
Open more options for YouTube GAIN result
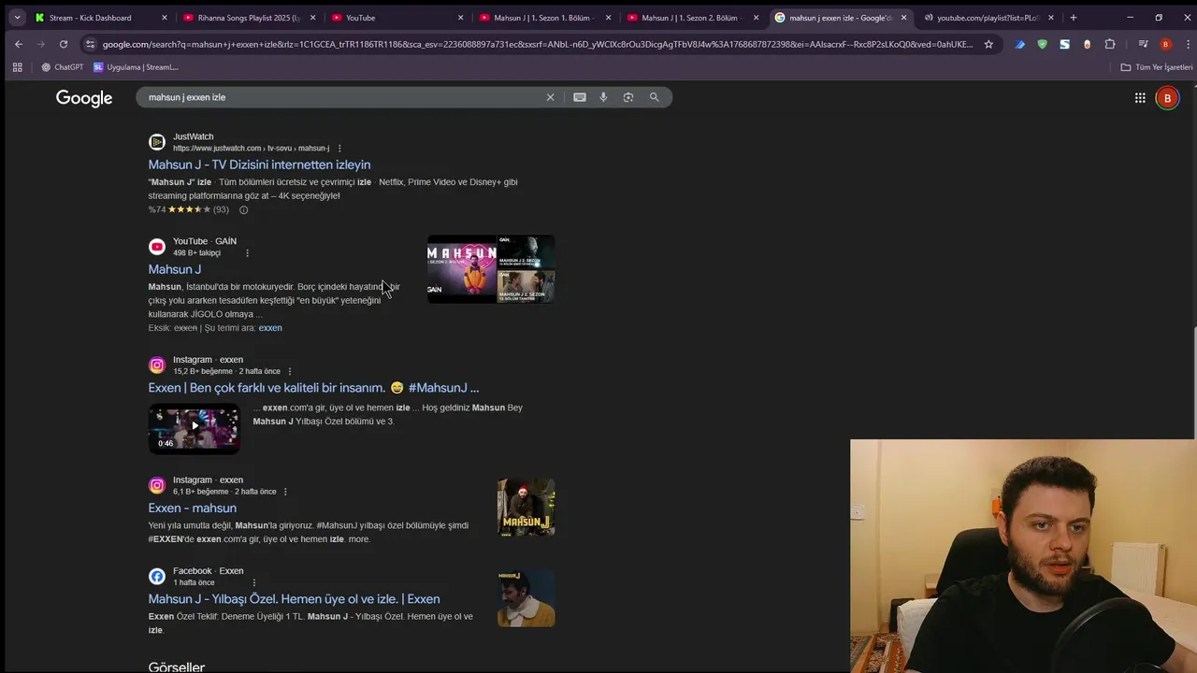(247, 253)
